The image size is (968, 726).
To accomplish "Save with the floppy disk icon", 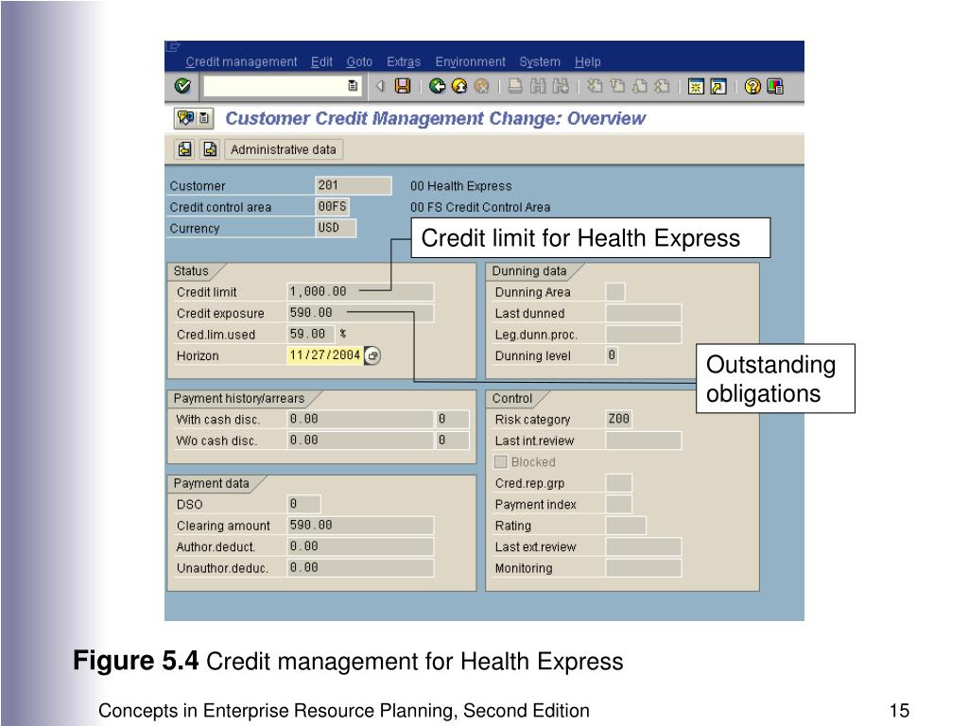I will (x=403, y=86).
